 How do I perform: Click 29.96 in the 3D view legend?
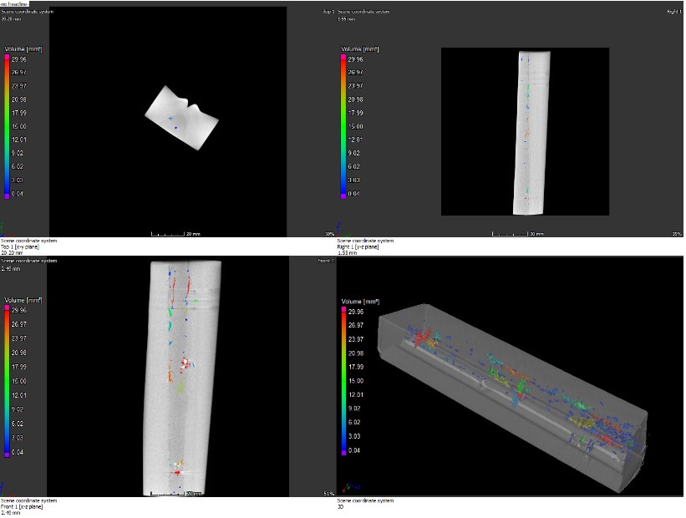[x=356, y=312]
